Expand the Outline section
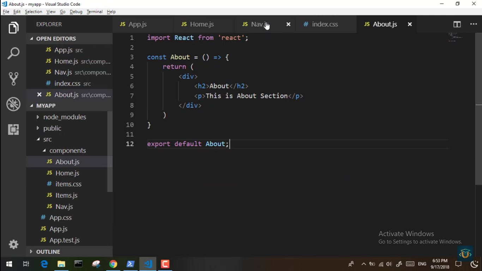Viewport: 482px width, 271px height. click(70, 252)
